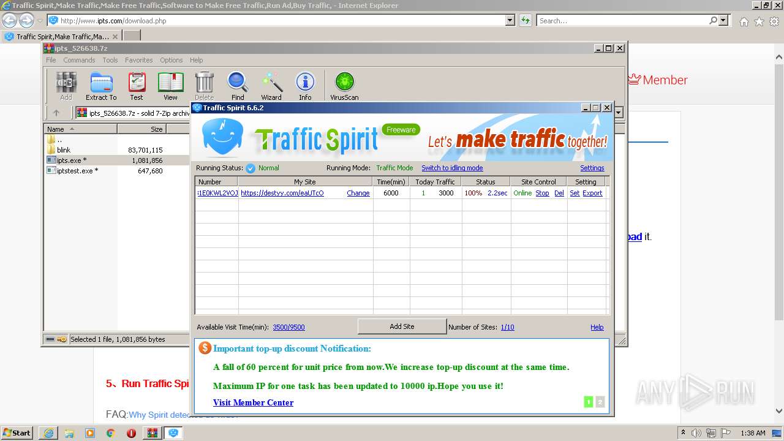Click the View icon in WinRAR toolbar
784x441 pixels.
170,86
